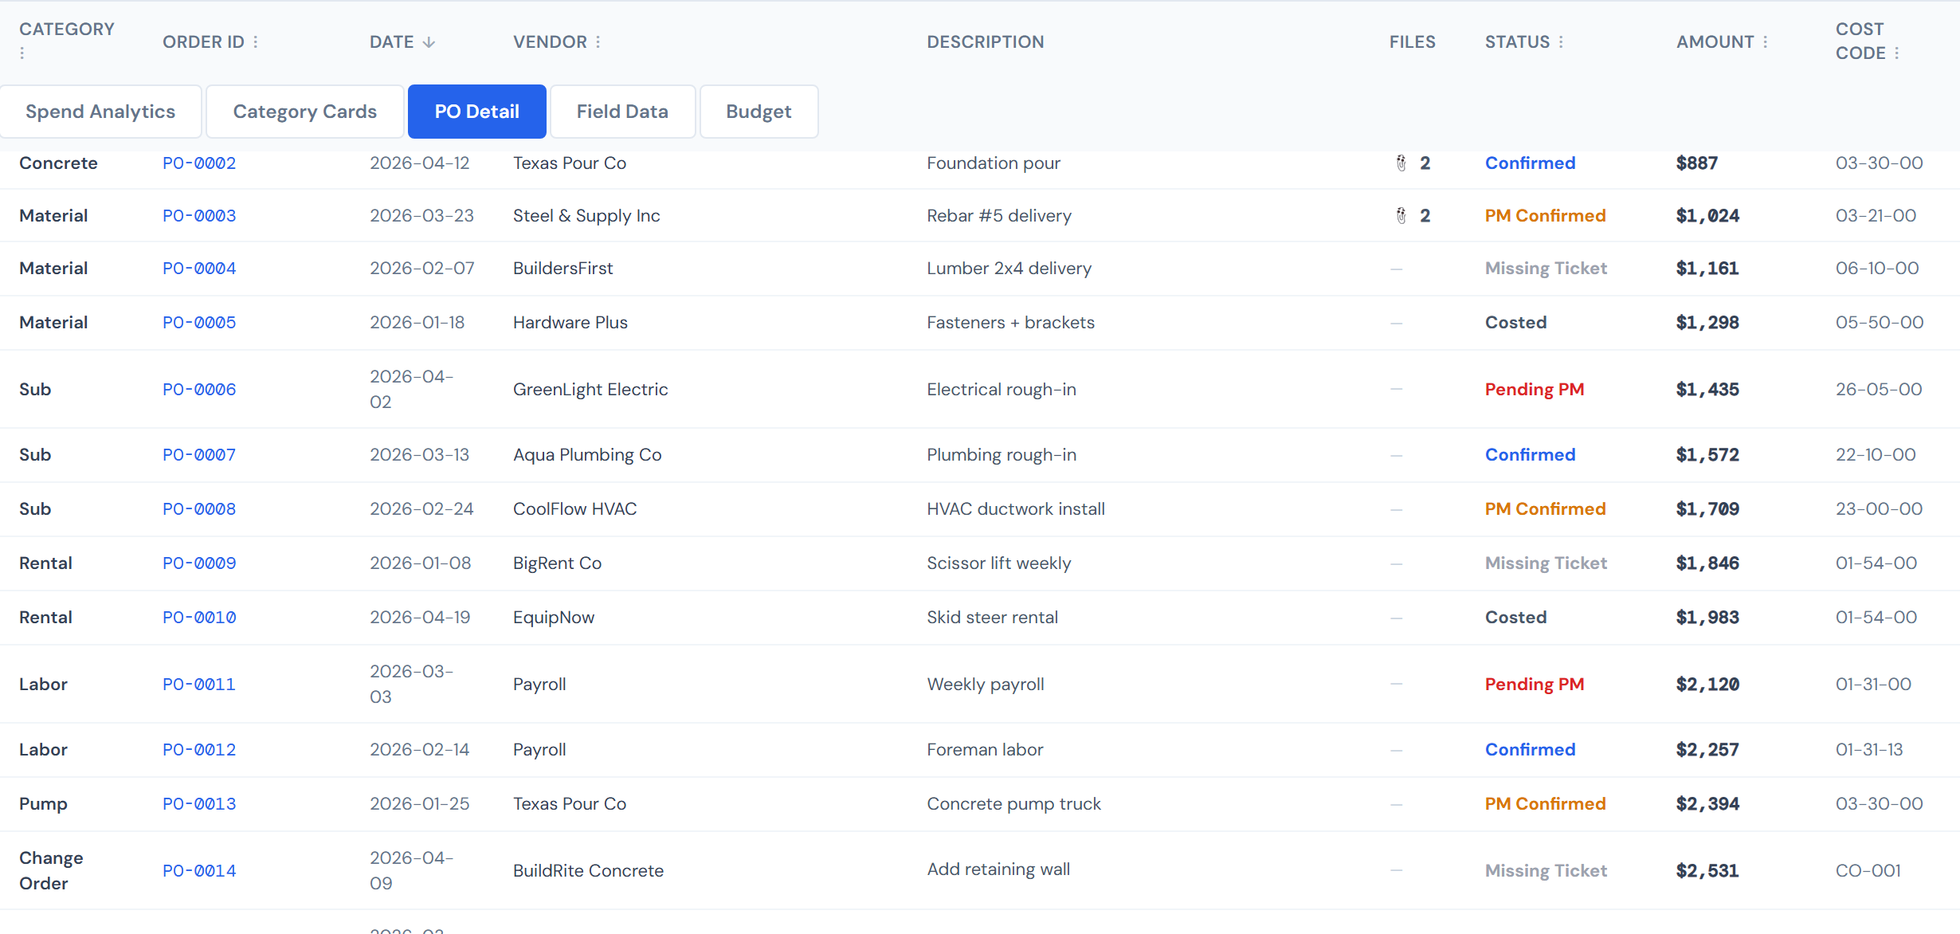Image resolution: width=1960 pixels, height=934 pixels.
Task: Open the ORDER ID column menu icon
Action: (x=255, y=41)
